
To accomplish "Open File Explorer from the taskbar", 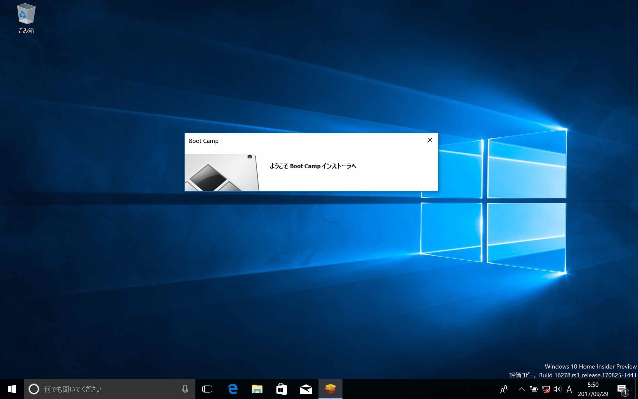I will pos(257,389).
